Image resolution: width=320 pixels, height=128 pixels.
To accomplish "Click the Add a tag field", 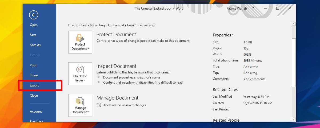I will coord(250,73).
